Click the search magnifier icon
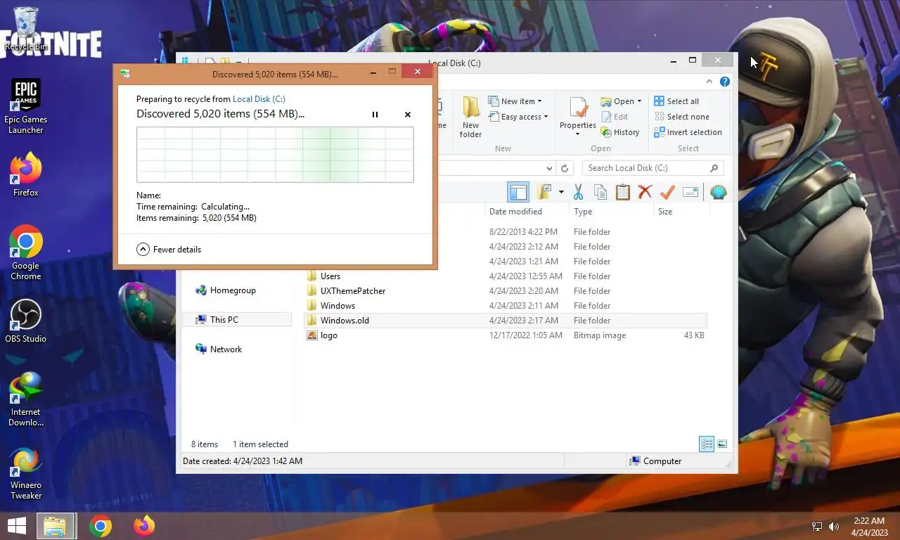The image size is (900, 540). [714, 168]
